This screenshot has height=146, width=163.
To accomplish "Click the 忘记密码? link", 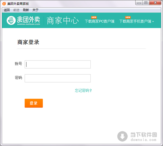I will tap(83, 90).
